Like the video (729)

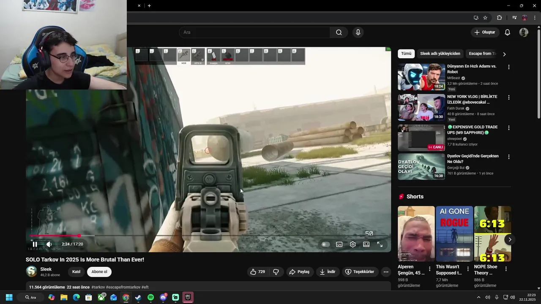[257, 272]
